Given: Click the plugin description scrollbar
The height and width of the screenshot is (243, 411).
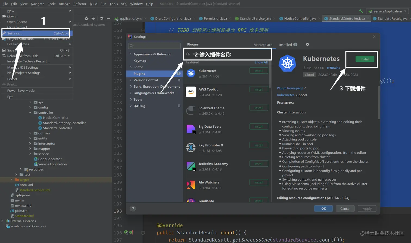Looking at the screenshot, I should point(379,103).
